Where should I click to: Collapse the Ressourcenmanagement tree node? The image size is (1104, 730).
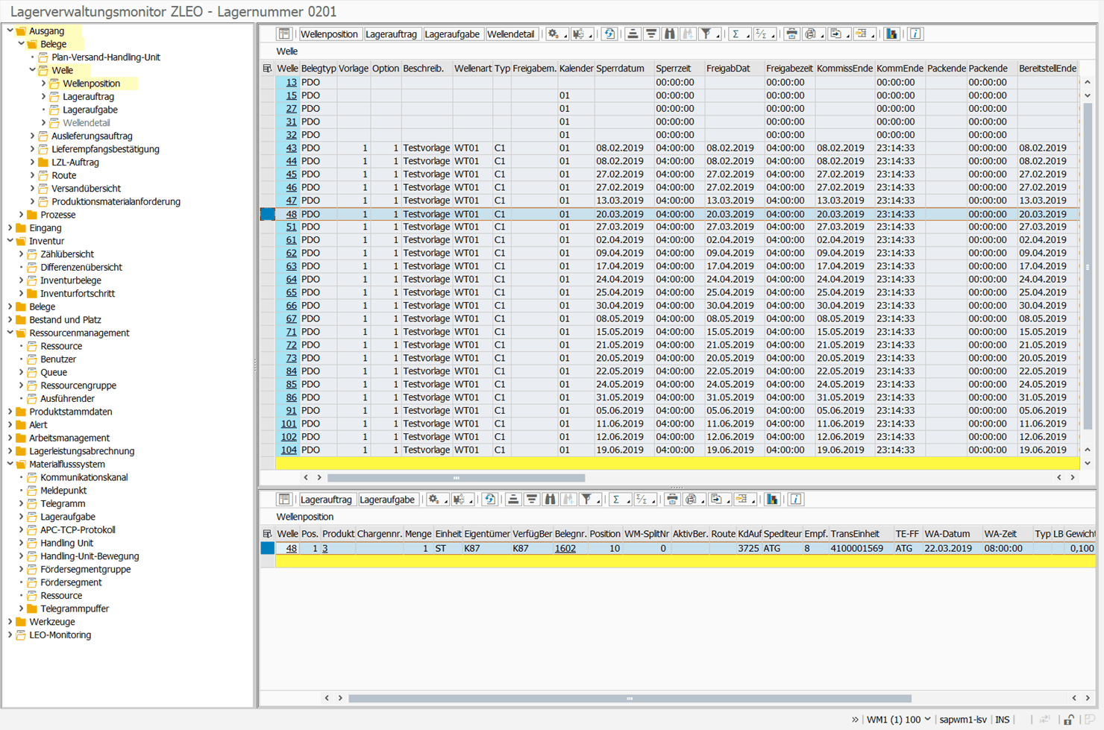click(x=10, y=333)
